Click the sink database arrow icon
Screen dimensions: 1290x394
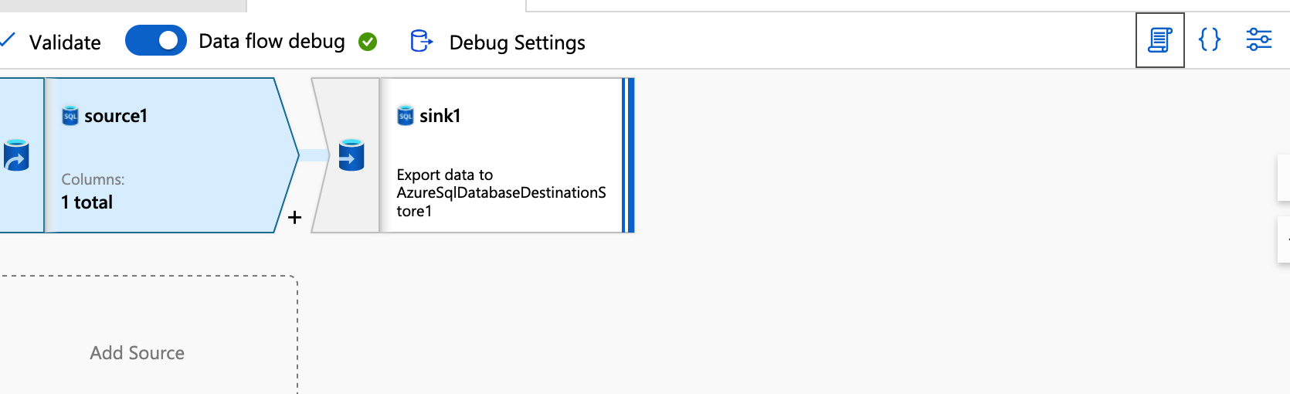(x=351, y=155)
